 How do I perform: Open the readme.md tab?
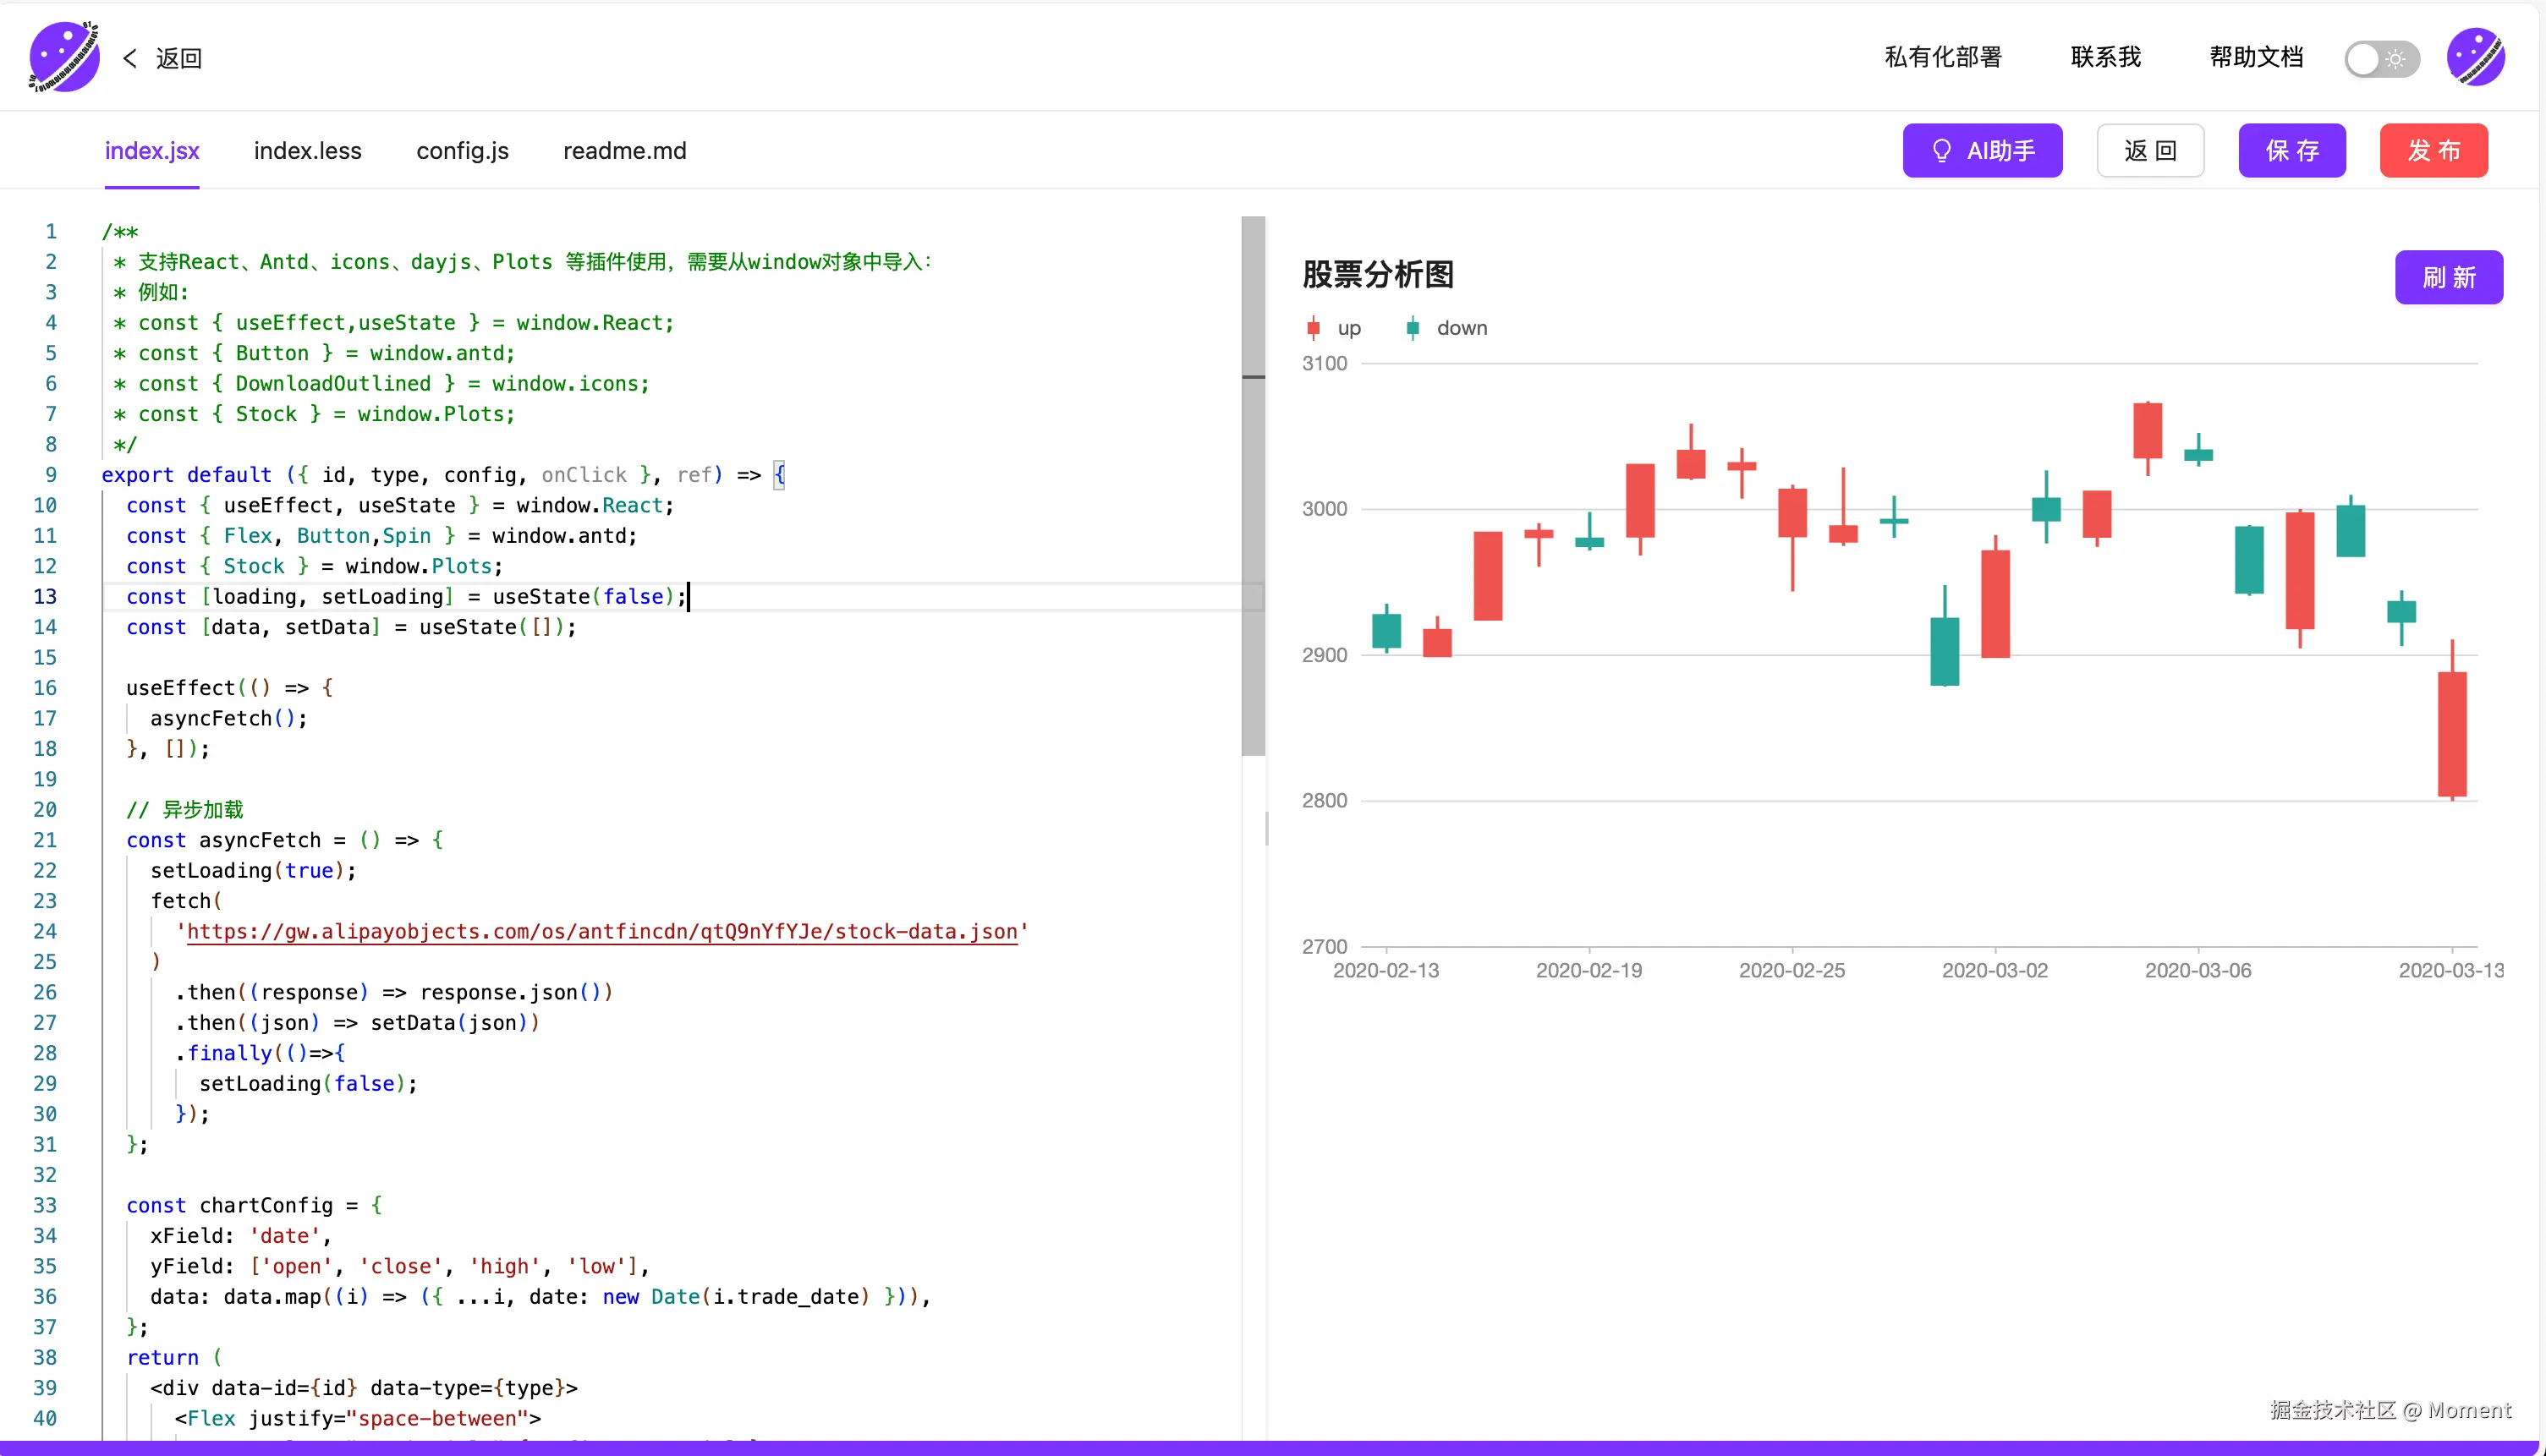[x=624, y=151]
